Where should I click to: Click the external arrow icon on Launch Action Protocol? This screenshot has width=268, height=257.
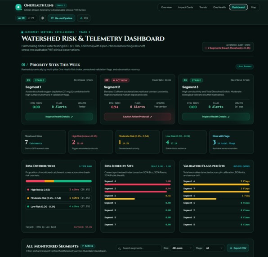point(151,117)
